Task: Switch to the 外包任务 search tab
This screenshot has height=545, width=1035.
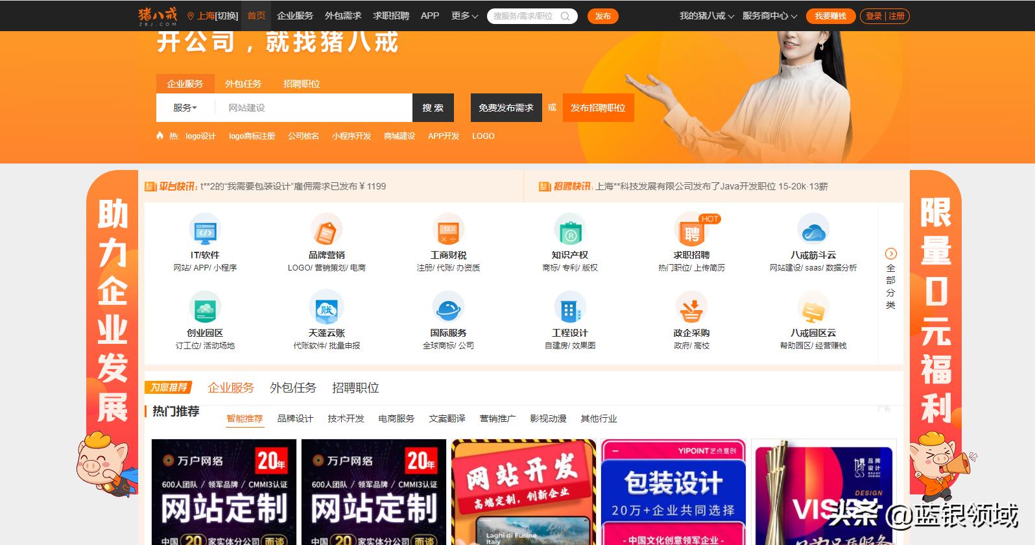Action: click(243, 84)
